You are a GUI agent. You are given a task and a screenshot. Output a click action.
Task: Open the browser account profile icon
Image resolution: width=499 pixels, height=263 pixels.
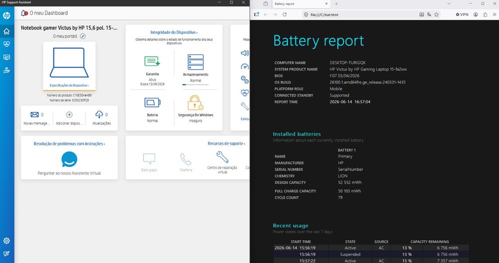(476, 14)
